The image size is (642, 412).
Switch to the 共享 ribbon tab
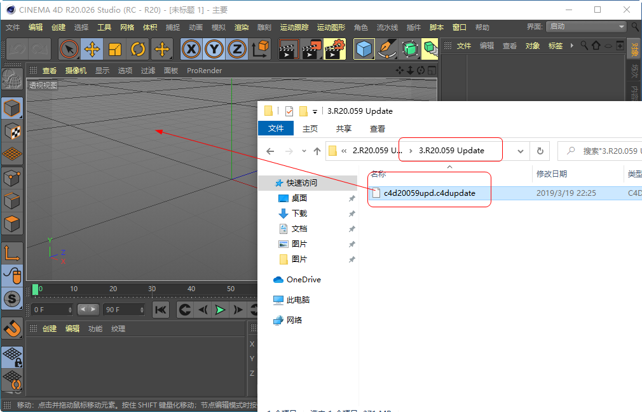tap(344, 128)
